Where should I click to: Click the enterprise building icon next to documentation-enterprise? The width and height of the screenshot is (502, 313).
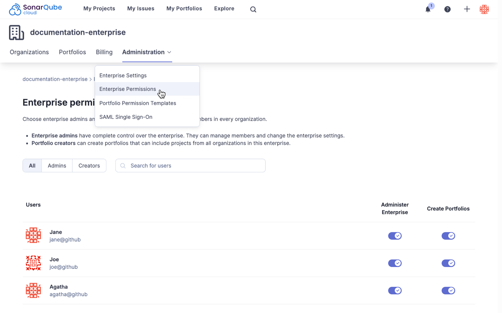(x=16, y=32)
